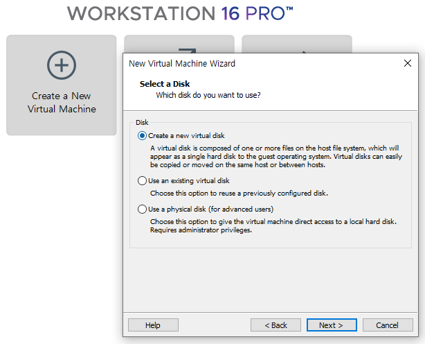Click the plus icon for new virtual machine
This screenshot has width=425, height=344.
pyautogui.click(x=62, y=65)
